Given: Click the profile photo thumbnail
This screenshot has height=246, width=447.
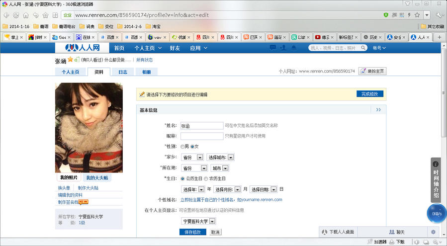Looking at the screenshot, I should pyautogui.click(x=89, y=128).
